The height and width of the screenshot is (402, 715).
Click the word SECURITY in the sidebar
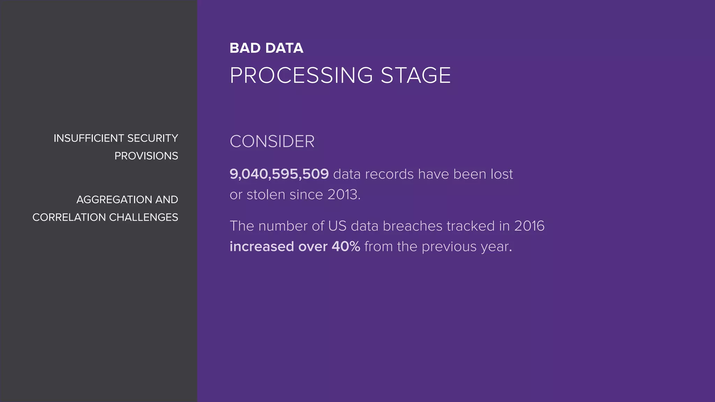[153, 138]
